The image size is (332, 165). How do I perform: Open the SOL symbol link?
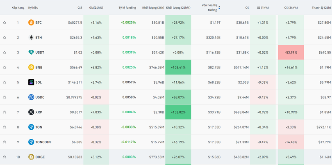click(39, 82)
